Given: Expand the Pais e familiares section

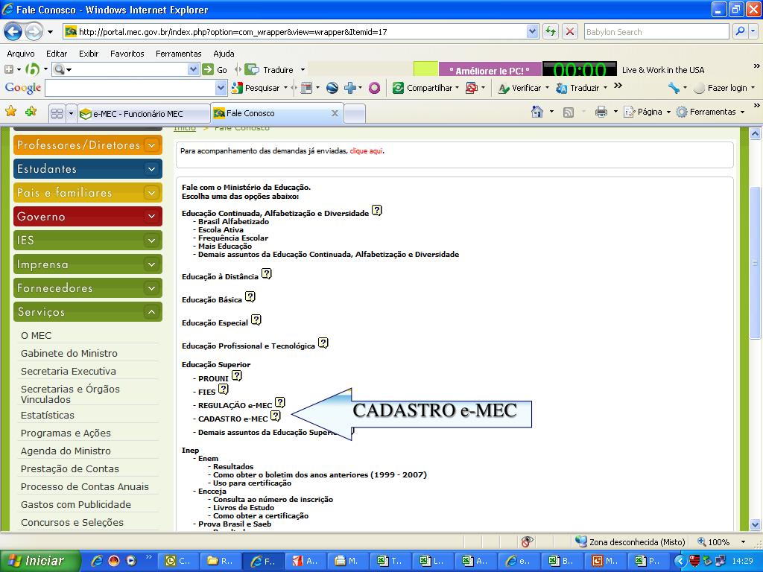Looking at the screenshot, I should pos(88,193).
